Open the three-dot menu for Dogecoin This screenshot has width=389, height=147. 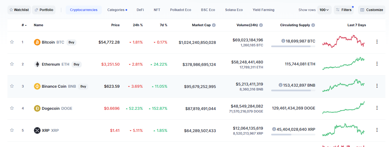pyautogui.click(x=377, y=108)
